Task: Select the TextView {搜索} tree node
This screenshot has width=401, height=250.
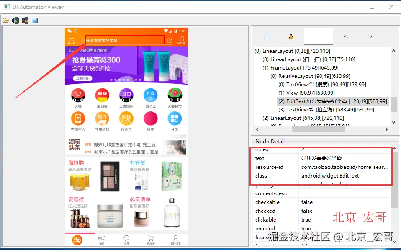Action: 322,85
